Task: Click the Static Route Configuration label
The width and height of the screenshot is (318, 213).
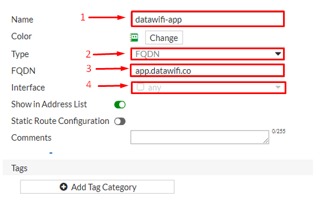Action: (60, 121)
